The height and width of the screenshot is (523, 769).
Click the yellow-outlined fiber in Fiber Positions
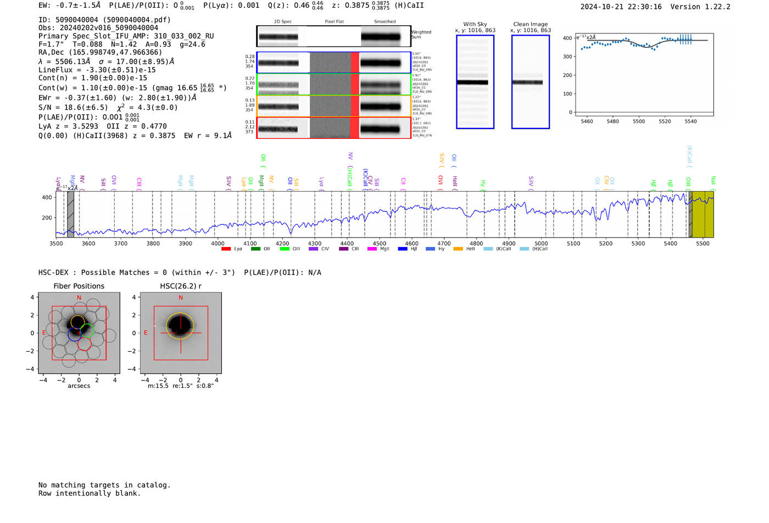click(78, 322)
